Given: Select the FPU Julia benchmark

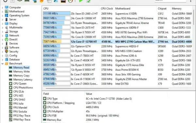Looking at the screenshot, I should pyautogui.click(x=16, y=104).
